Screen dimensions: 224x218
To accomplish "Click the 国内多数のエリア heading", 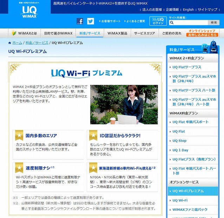I will (x=41, y=135).
